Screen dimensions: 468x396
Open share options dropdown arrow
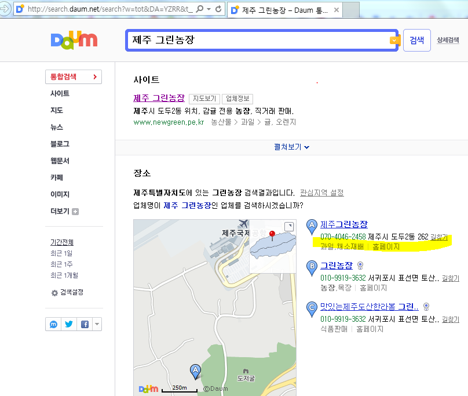[97, 324]
